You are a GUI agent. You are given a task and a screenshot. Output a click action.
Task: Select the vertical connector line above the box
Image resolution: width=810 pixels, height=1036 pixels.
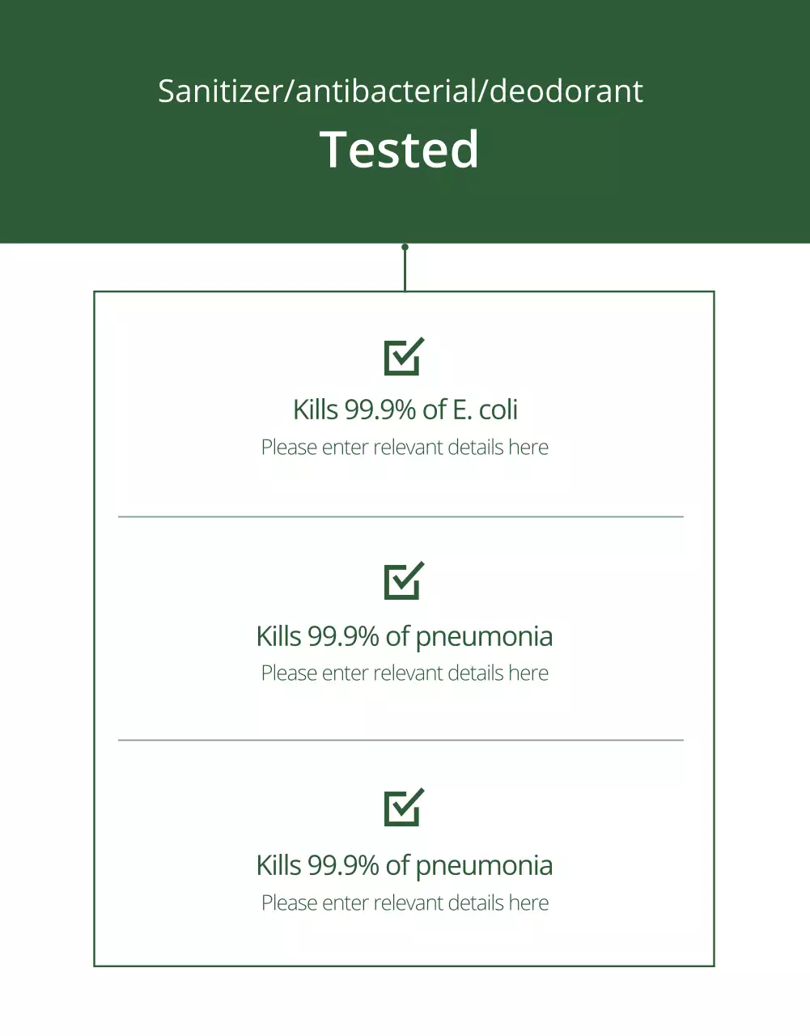tap(405, 271)
